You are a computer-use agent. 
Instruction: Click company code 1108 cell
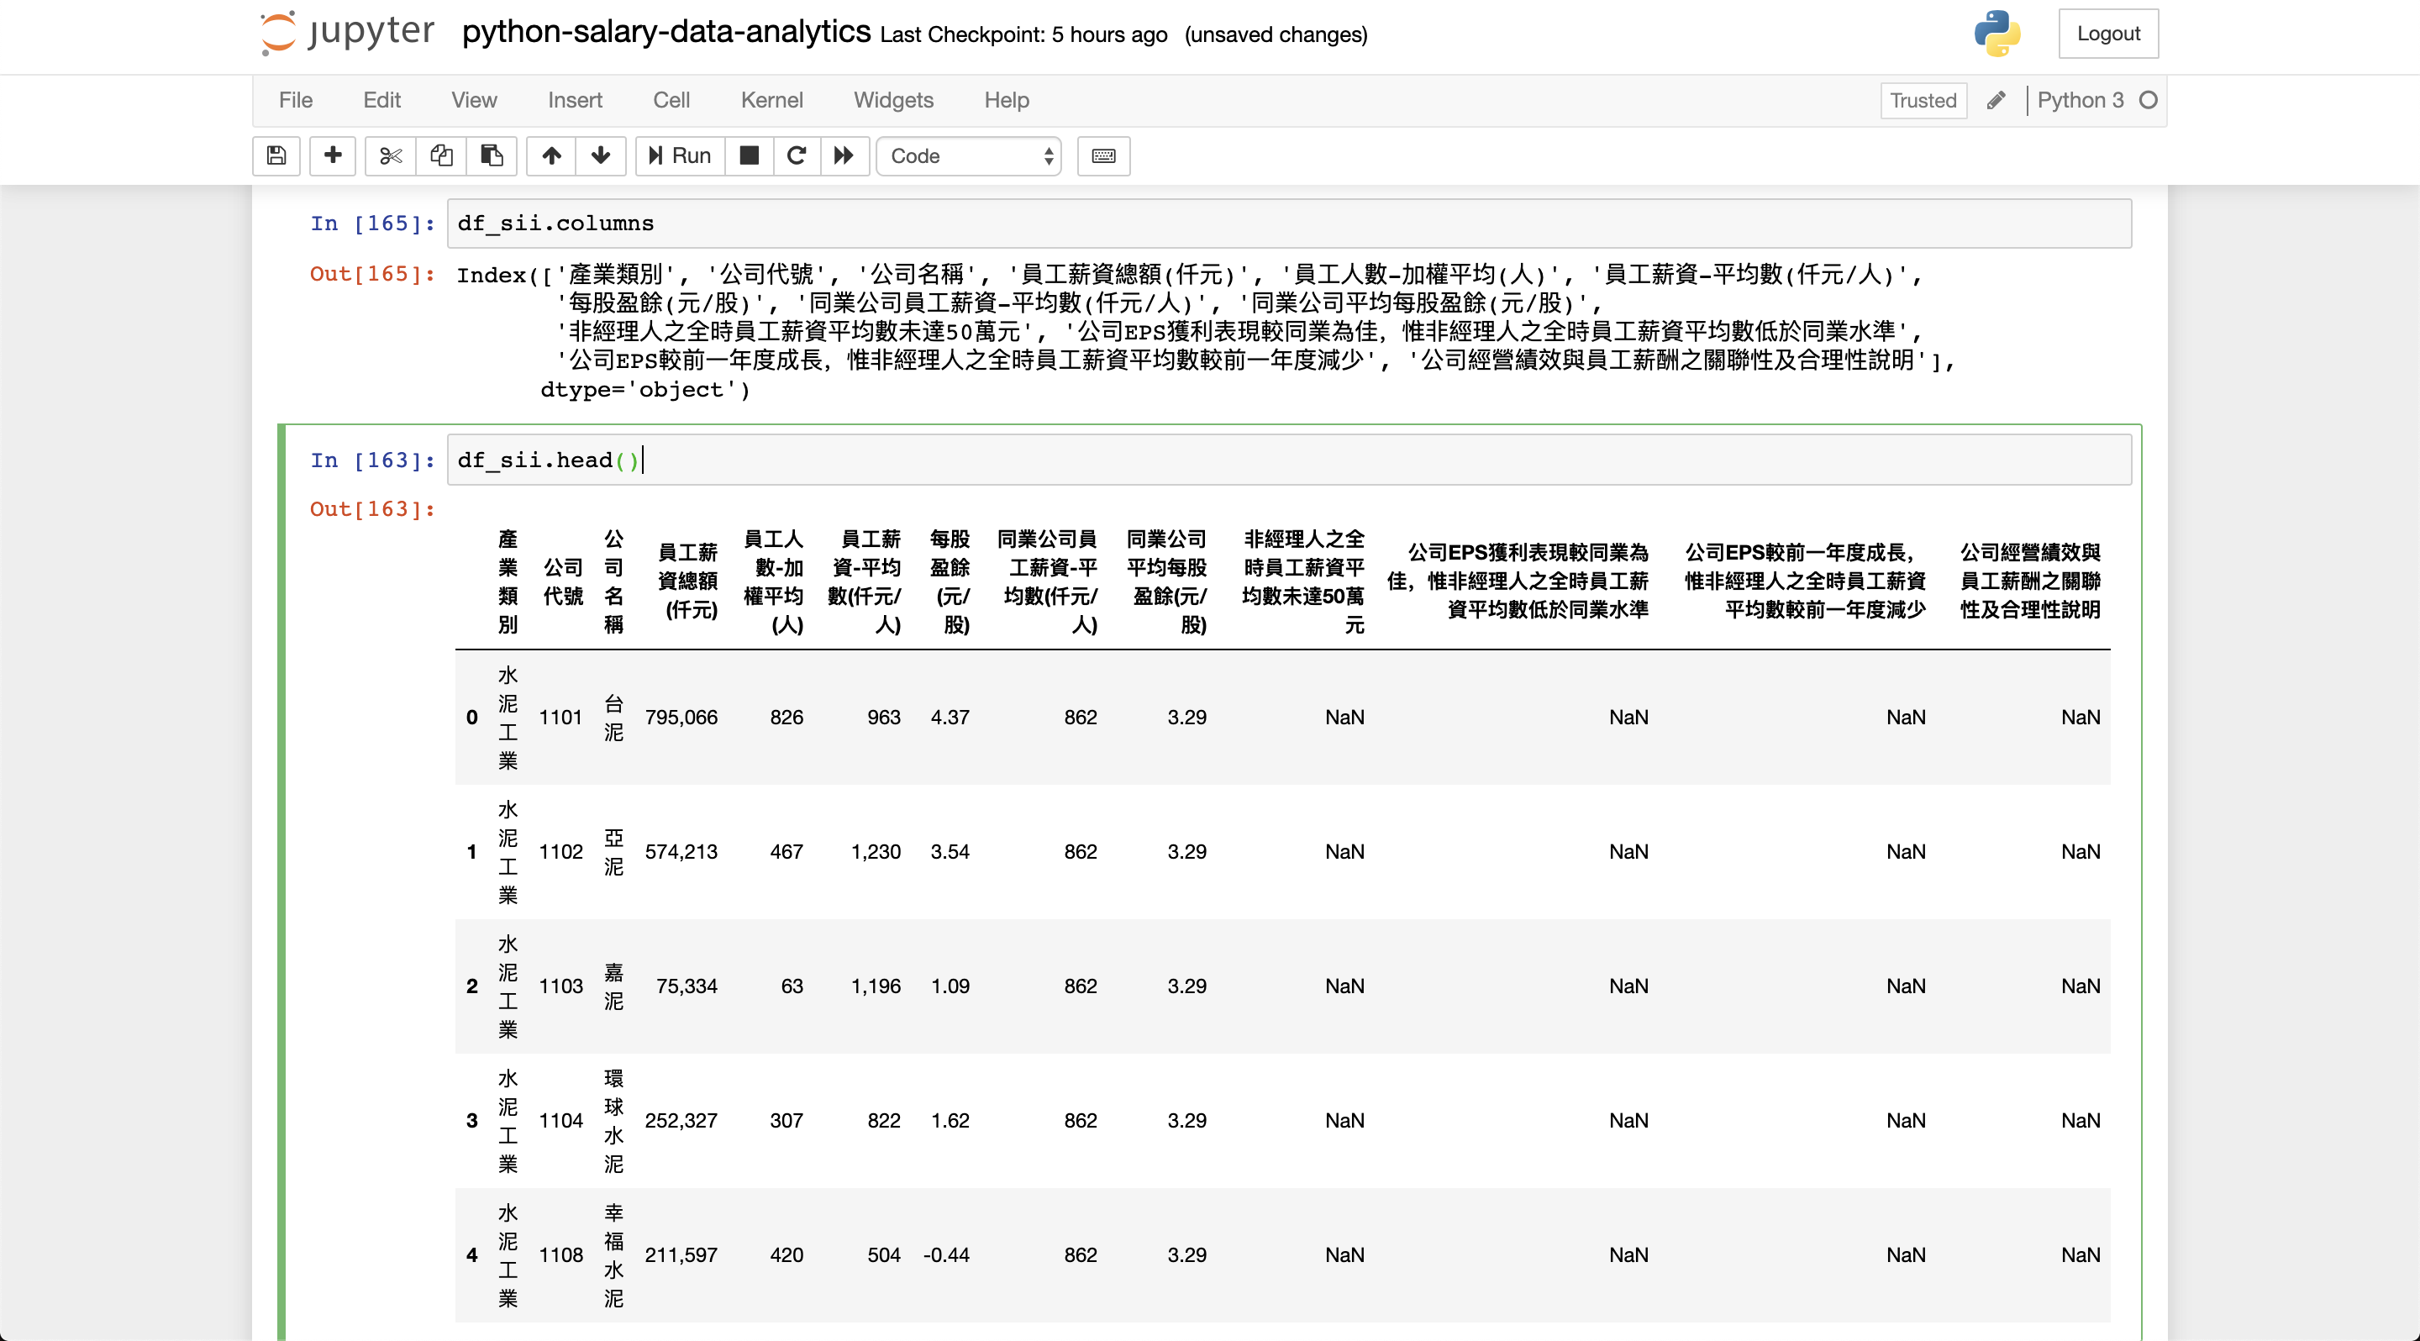560,1254
